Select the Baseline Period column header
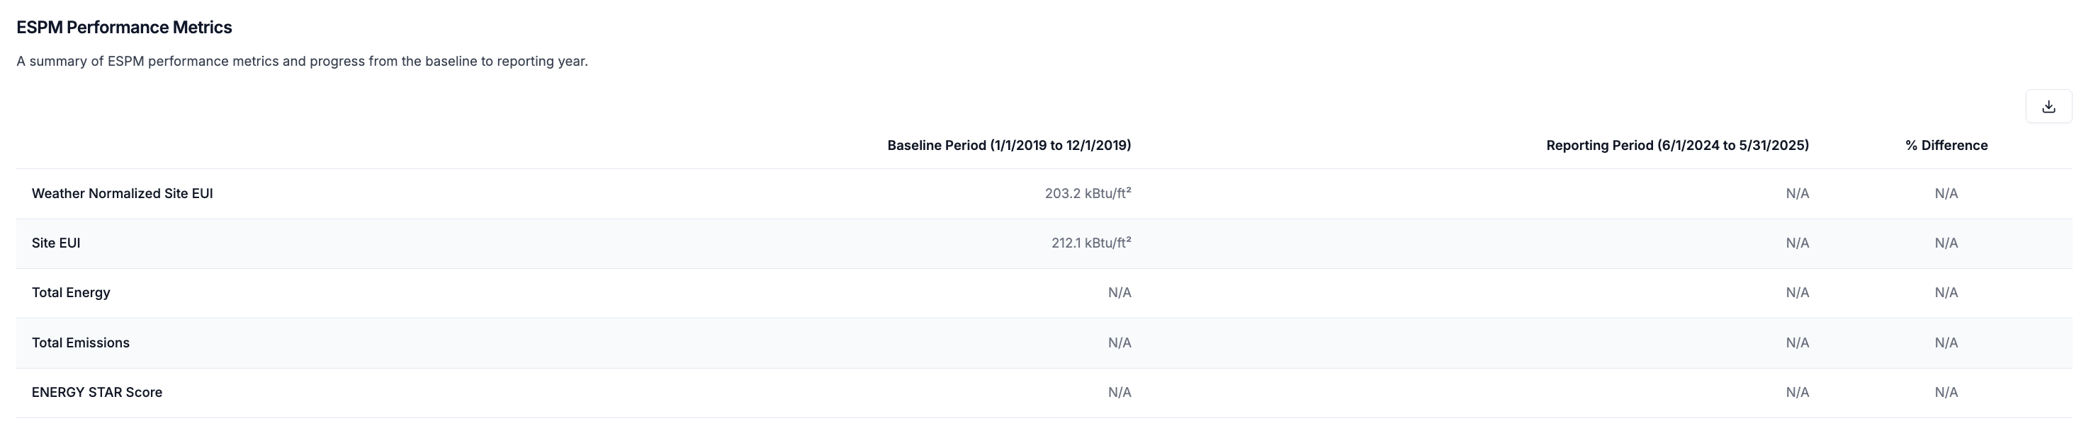 coord(1008,146)
